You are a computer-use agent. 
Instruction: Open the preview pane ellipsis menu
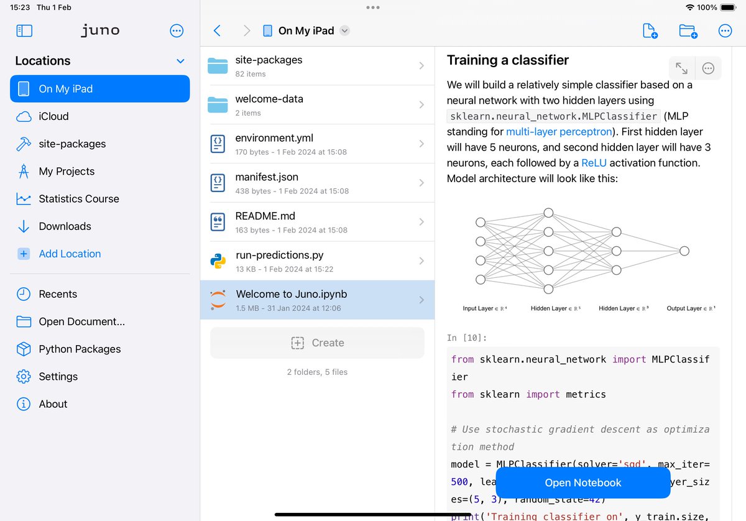coord(708,68)
